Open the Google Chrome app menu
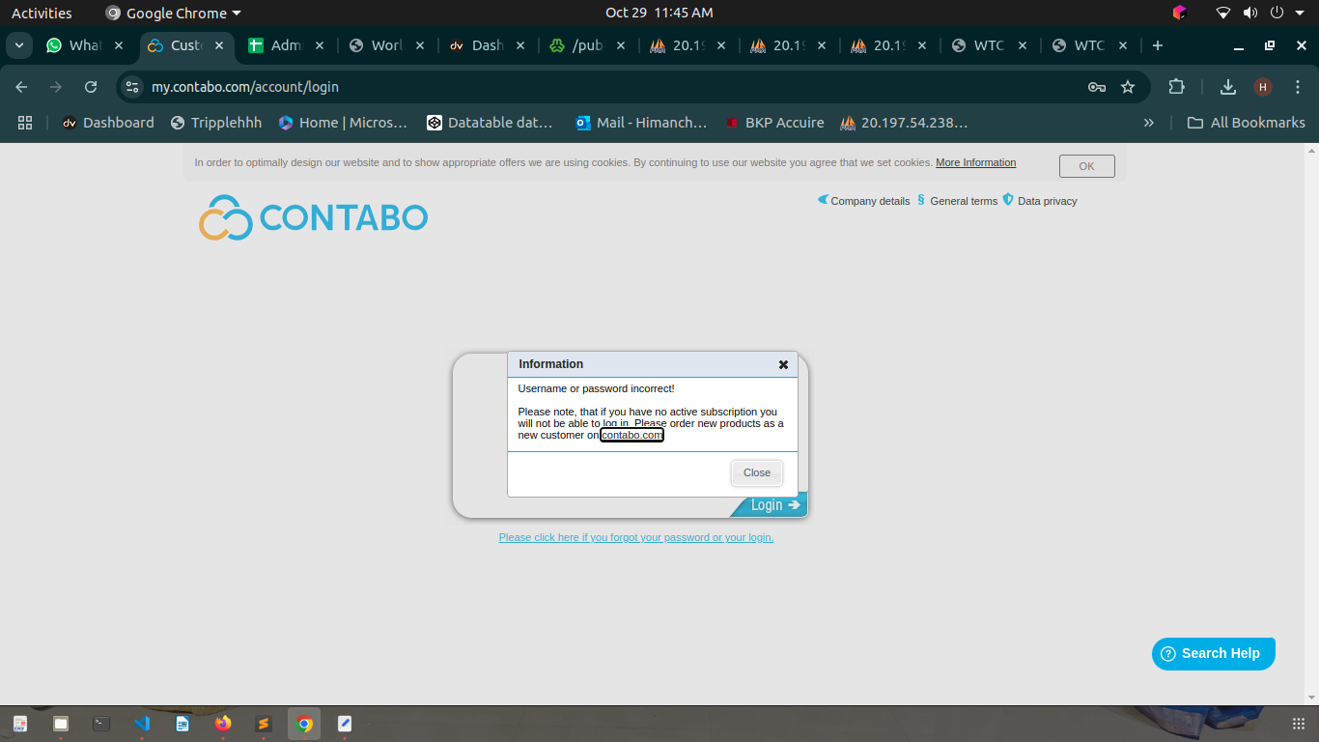 coord(173,13)
